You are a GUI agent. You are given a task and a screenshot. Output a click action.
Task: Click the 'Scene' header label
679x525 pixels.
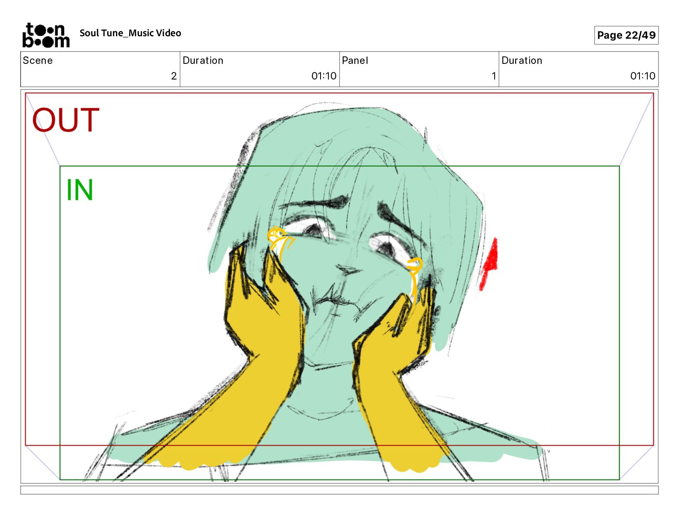point(38,61)
